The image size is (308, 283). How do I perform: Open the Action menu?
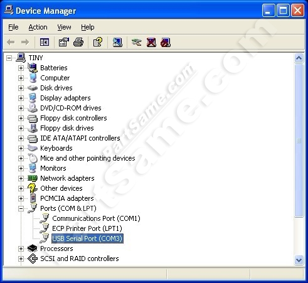click(x=38, y=27)
